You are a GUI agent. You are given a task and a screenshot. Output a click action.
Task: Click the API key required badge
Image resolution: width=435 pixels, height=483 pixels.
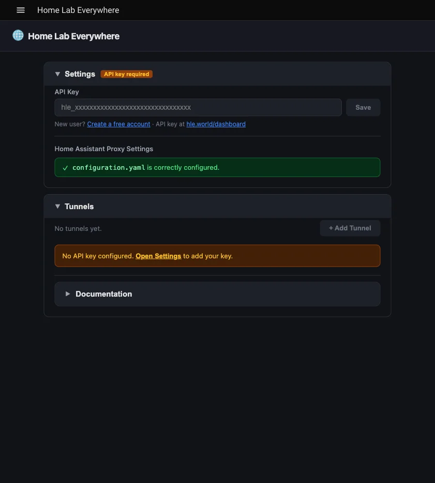[126, 74]
